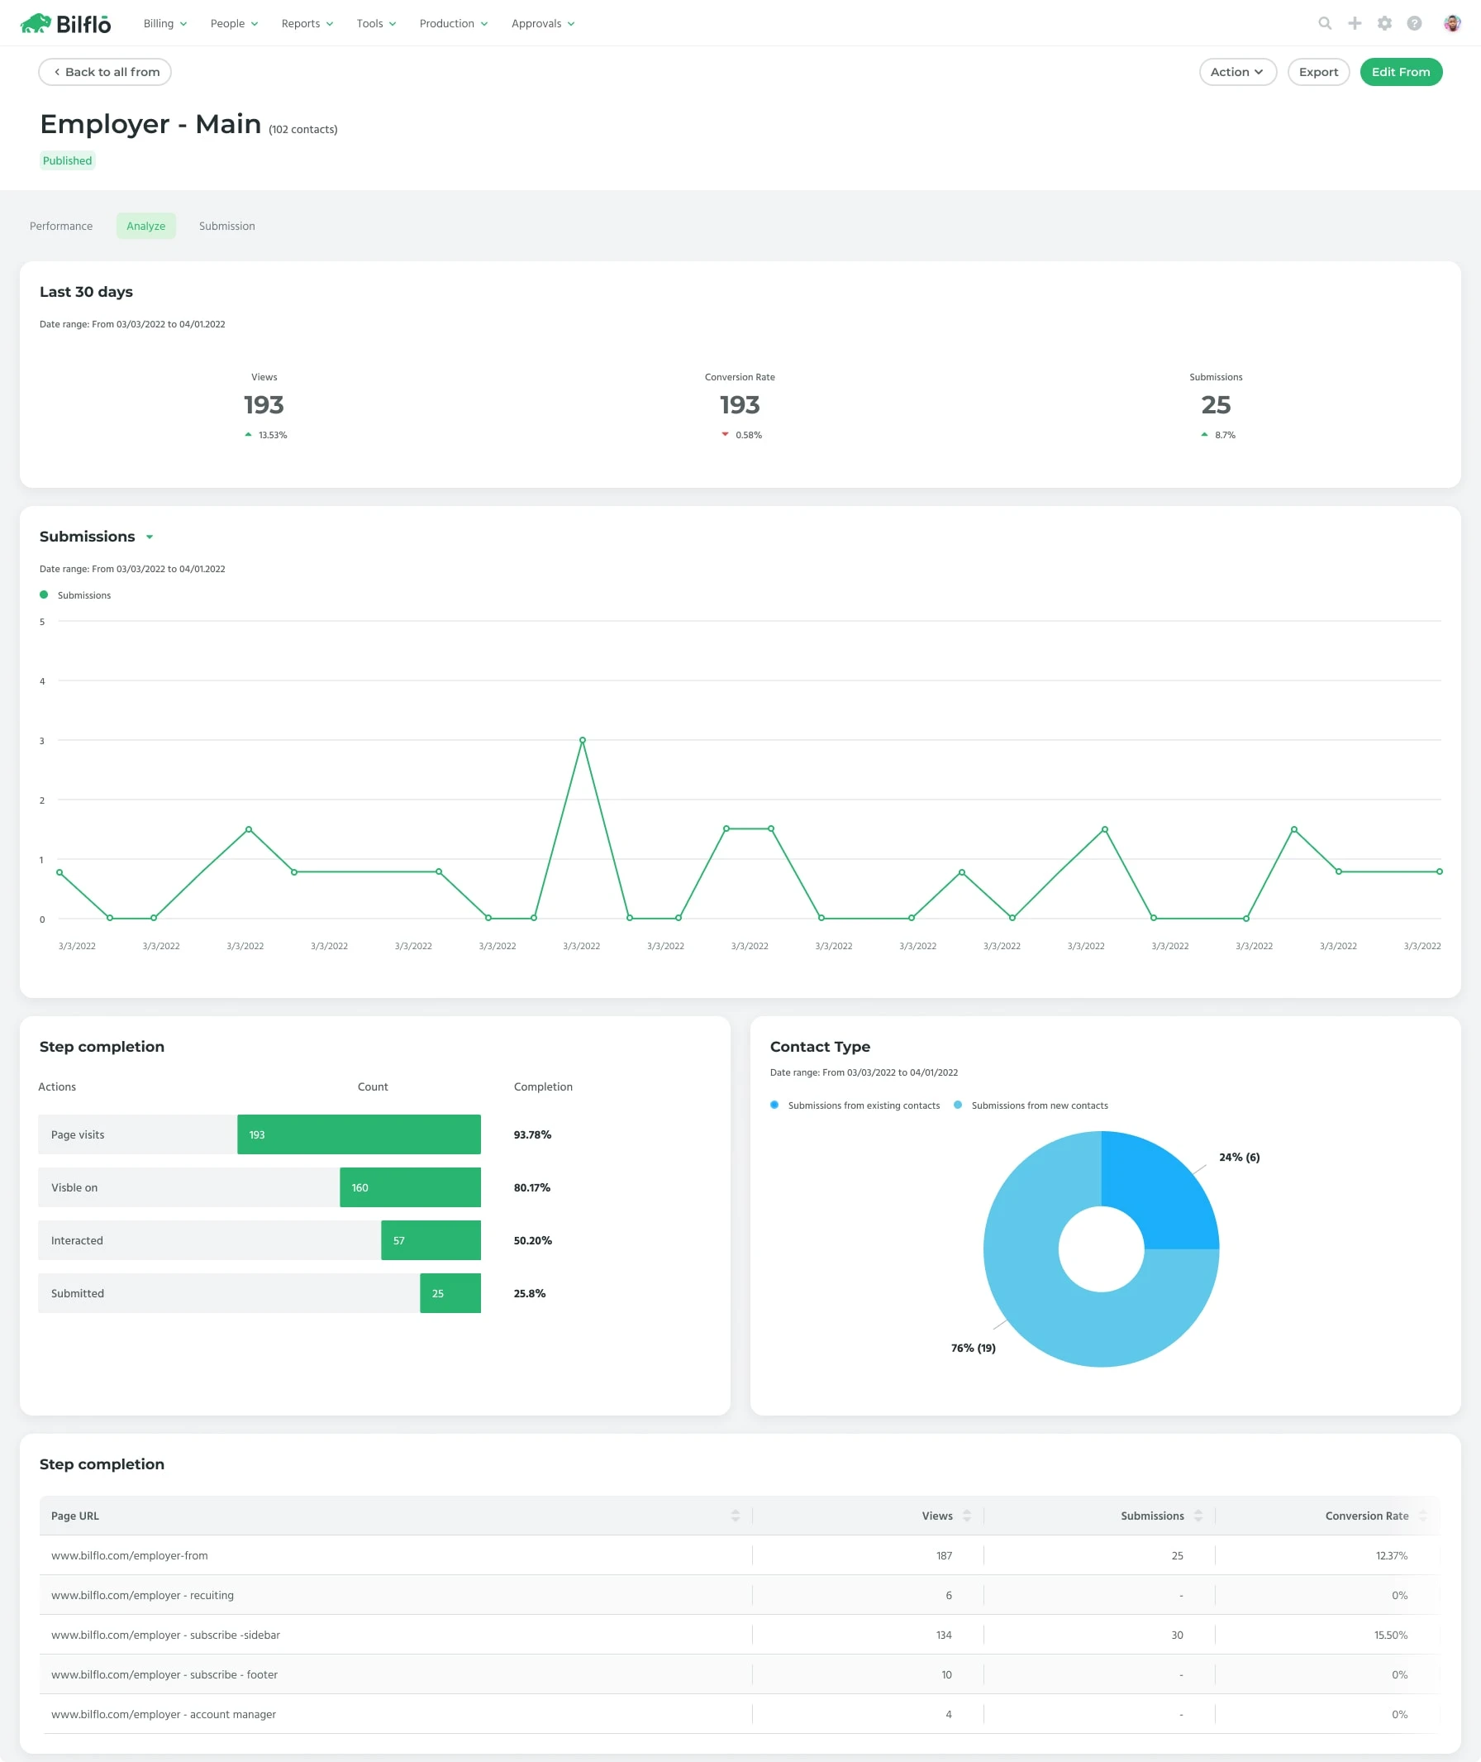
Task: Click the Published status badge
Action: click(67, 160)
